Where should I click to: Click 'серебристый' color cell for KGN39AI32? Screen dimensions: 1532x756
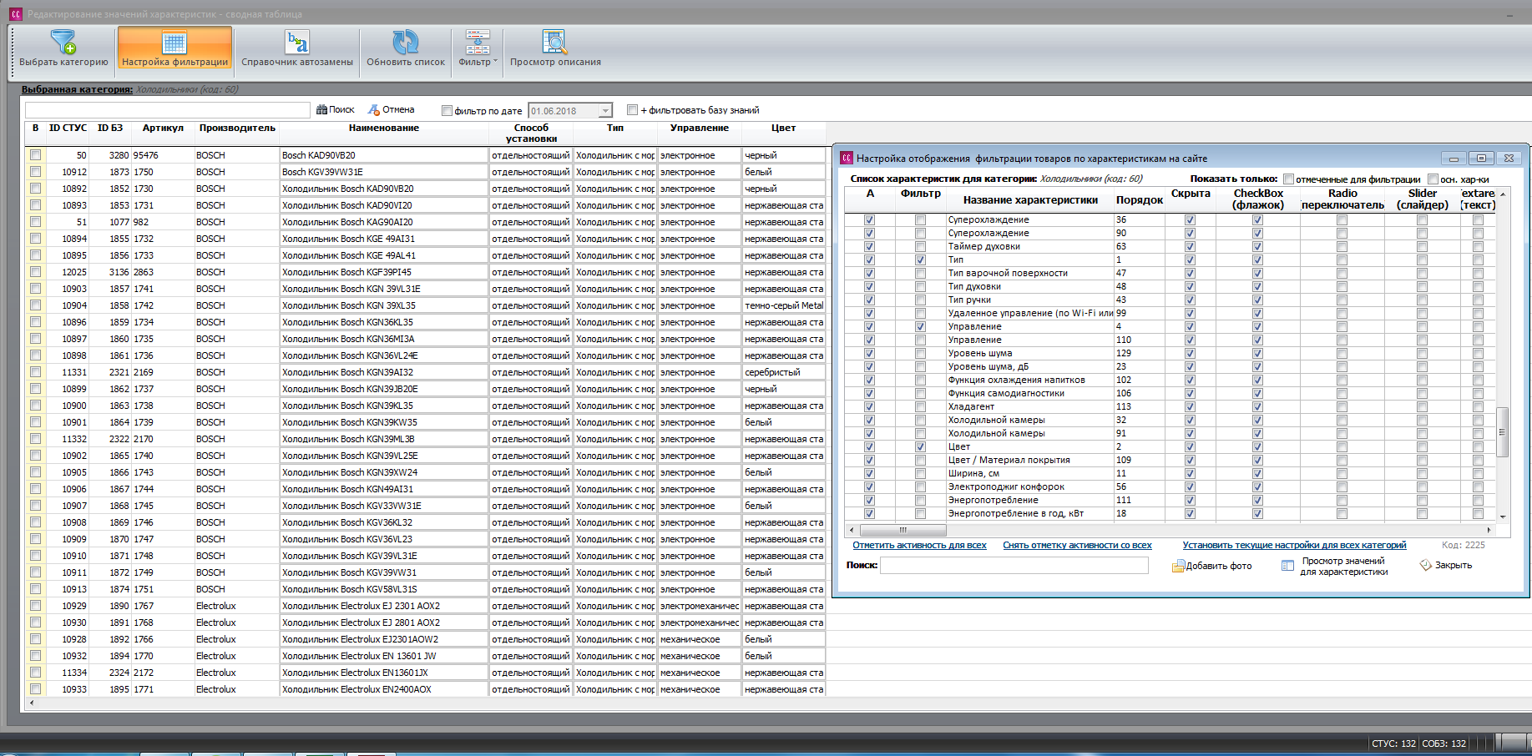pos(784,372)
